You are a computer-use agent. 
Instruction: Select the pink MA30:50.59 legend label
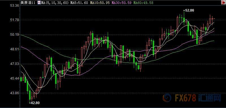tap(122, 3)
